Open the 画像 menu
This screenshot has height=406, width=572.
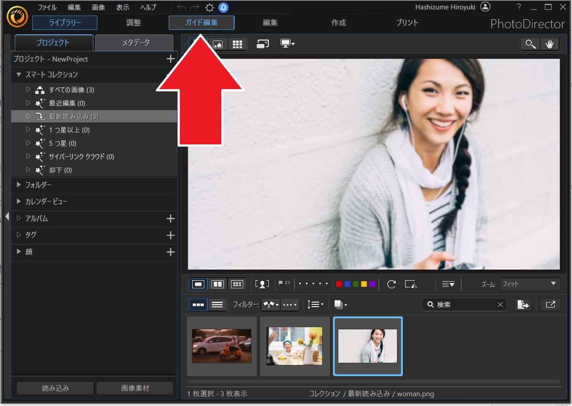(99, 8)
